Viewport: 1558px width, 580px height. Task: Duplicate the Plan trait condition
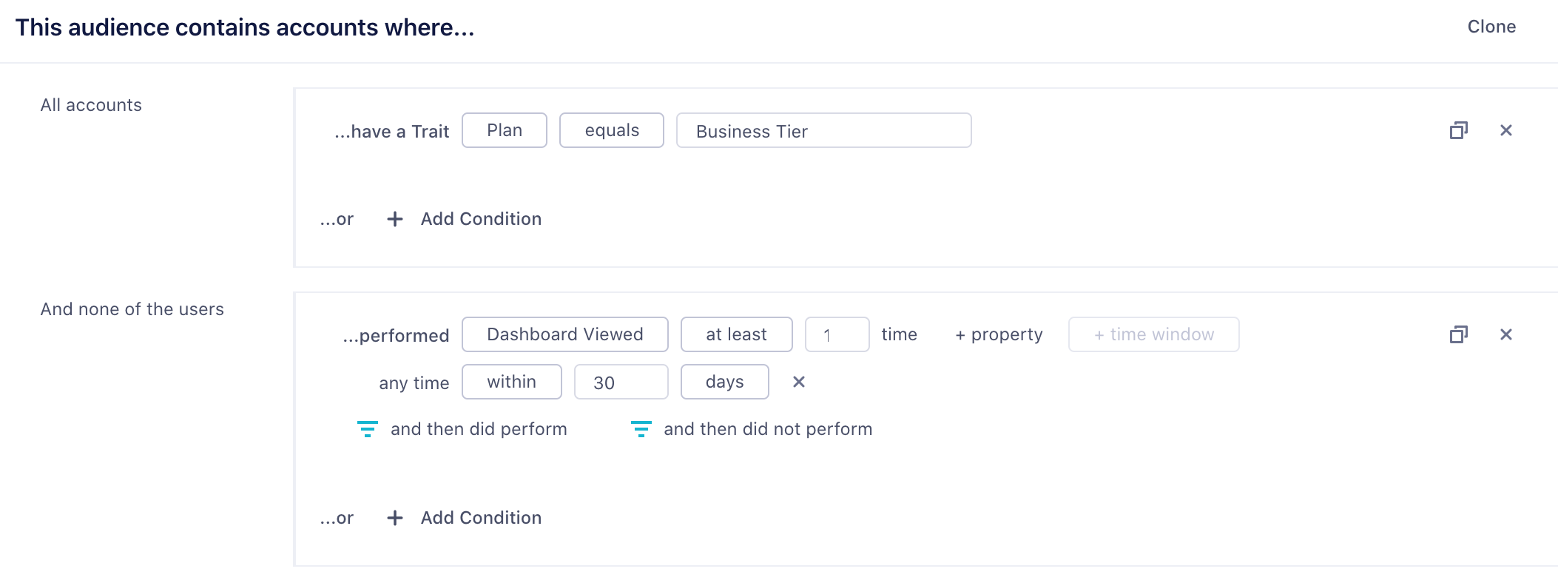[1458, 131]
